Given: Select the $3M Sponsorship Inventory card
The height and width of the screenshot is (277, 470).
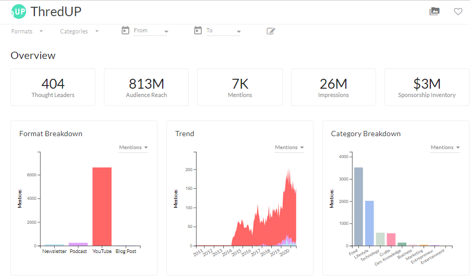Looking at the screenshot, I should pyautogui.click(x=427, y=87).
